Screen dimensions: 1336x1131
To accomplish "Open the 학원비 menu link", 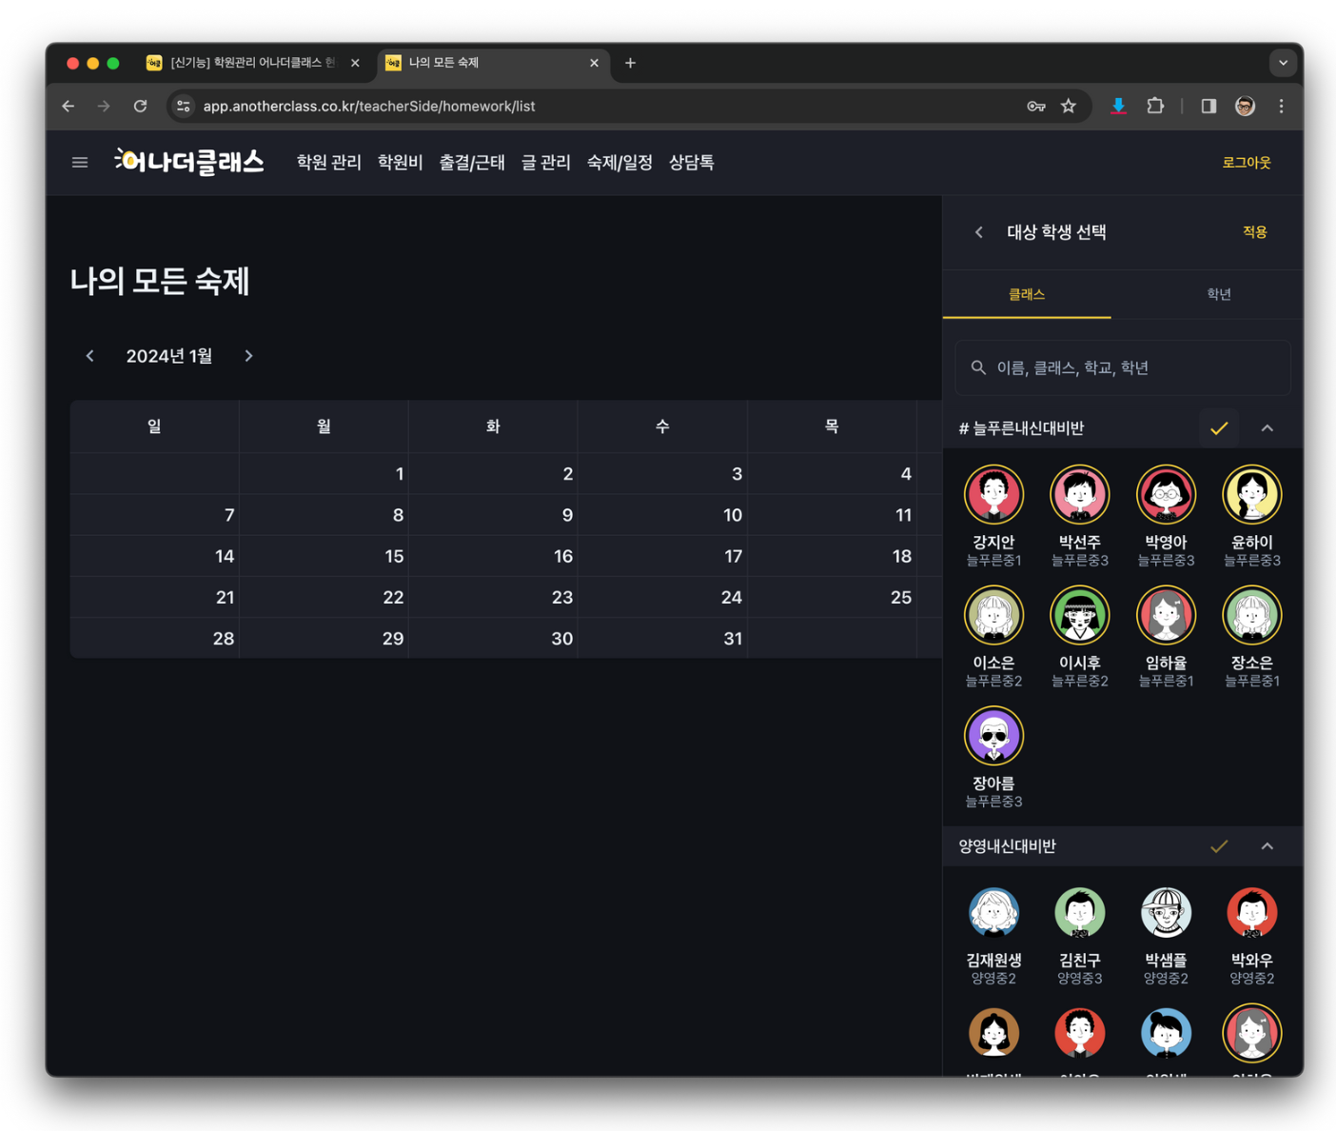I will (400, 163).
